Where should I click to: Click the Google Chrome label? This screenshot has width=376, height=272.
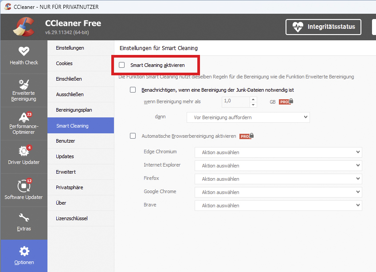tap(160, 191)
